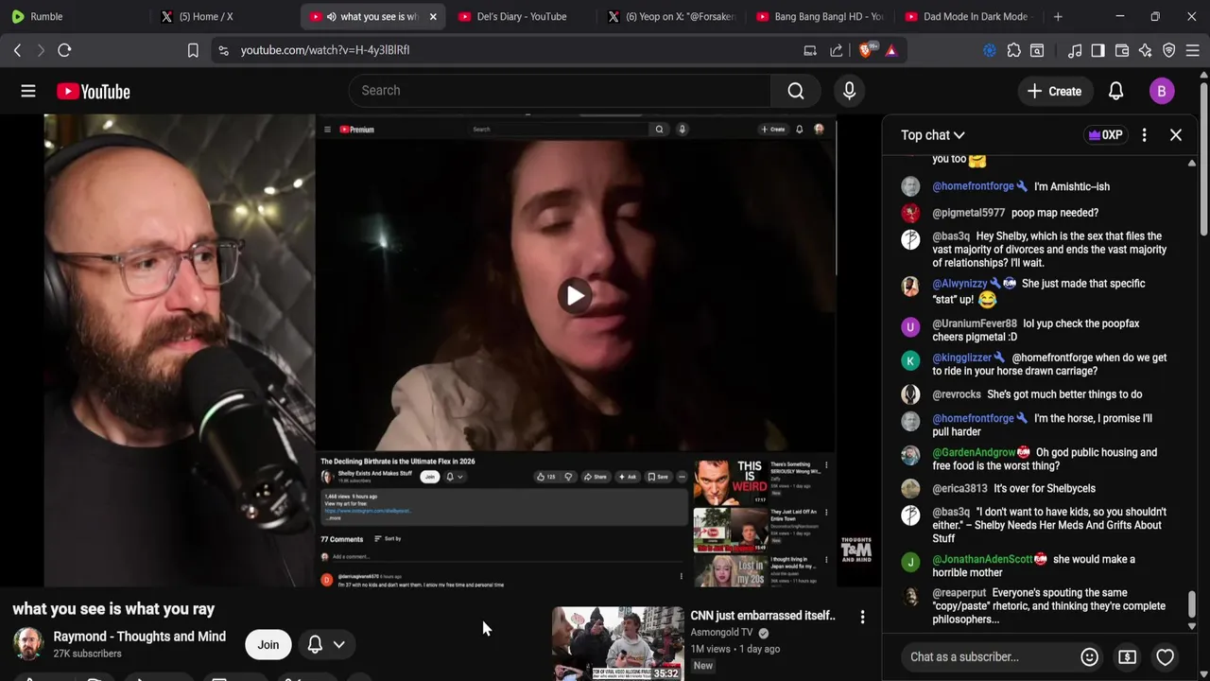Click @UraniumFever88 username in chat
This screenshot has width=1210, height=681.
[x=975, y=323]
